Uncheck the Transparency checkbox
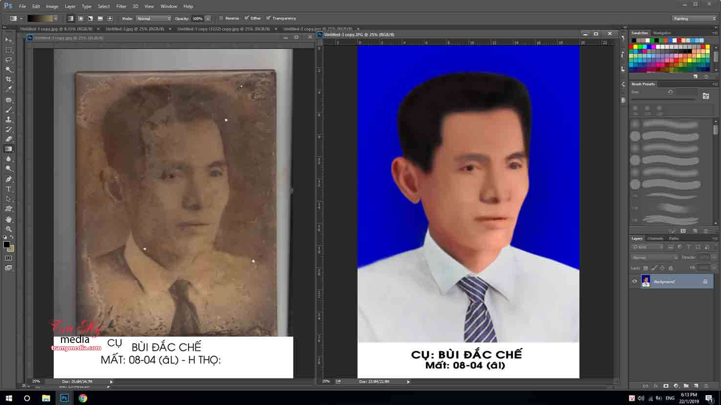This screenshot has height=405, width=721. pyautogui.click(x=268, y=19)
